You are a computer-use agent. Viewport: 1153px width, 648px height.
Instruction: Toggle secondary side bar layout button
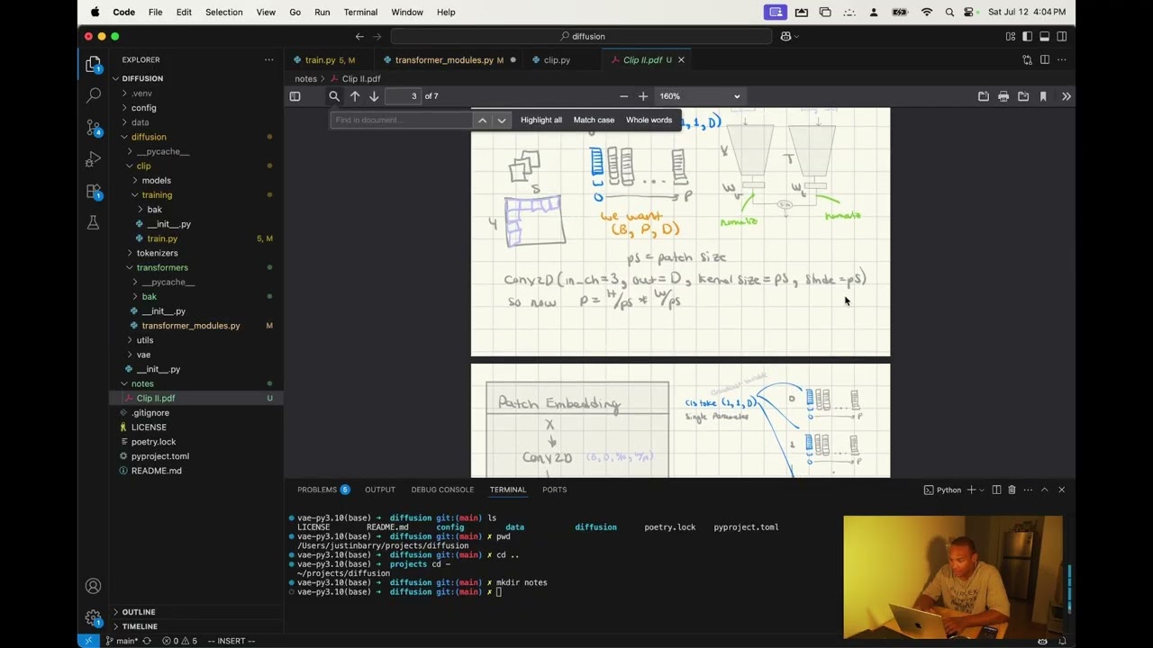coord(1061,36)
